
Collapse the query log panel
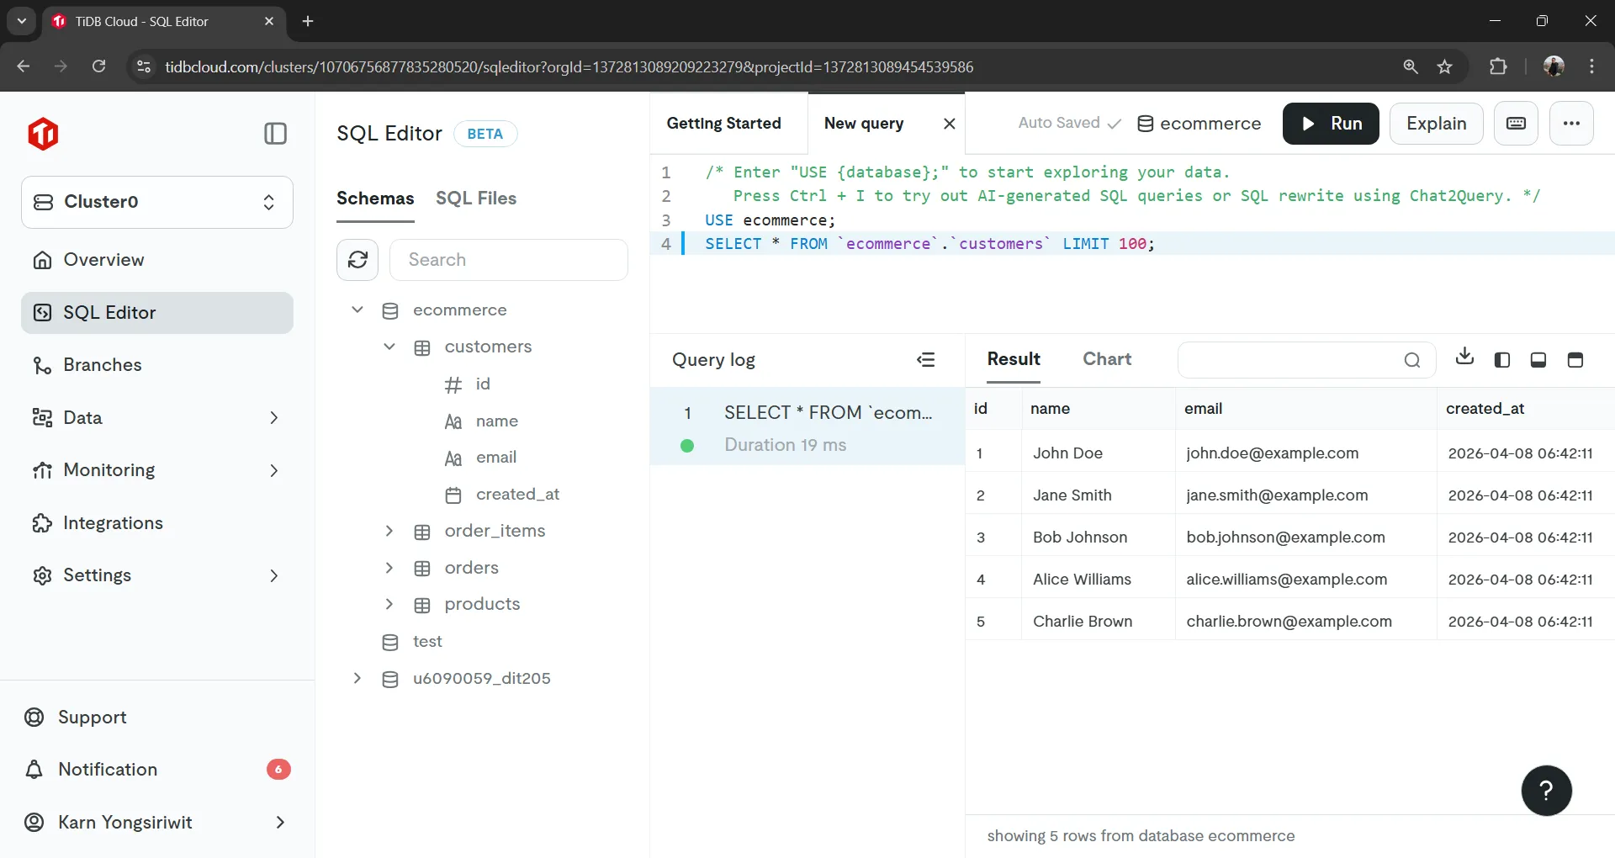[926, 359]
